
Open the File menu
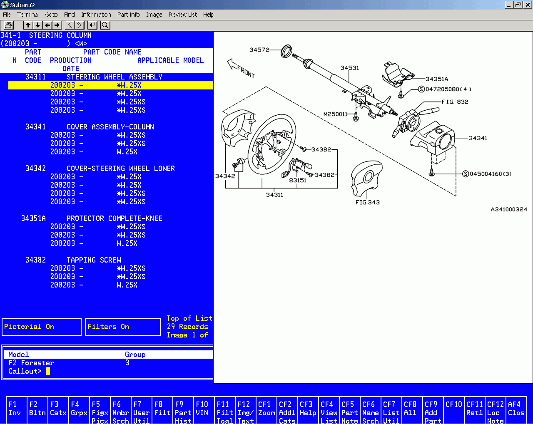coord(7,15)
